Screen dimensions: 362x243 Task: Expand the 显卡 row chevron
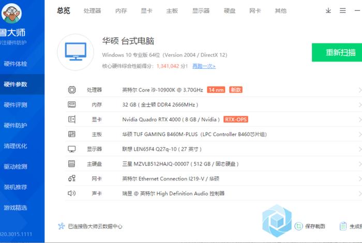pyautogui.click(x=360, y=119)
